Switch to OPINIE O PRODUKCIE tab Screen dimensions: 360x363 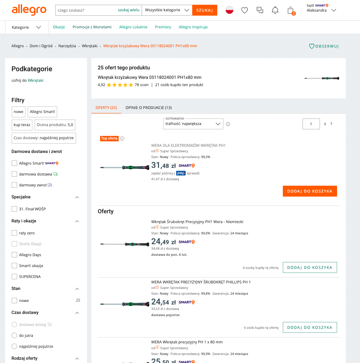click(149, 108)
